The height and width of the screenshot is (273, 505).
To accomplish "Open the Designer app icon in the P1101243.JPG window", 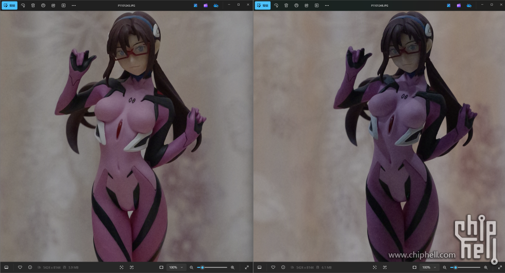I will [x=195, y=6].
